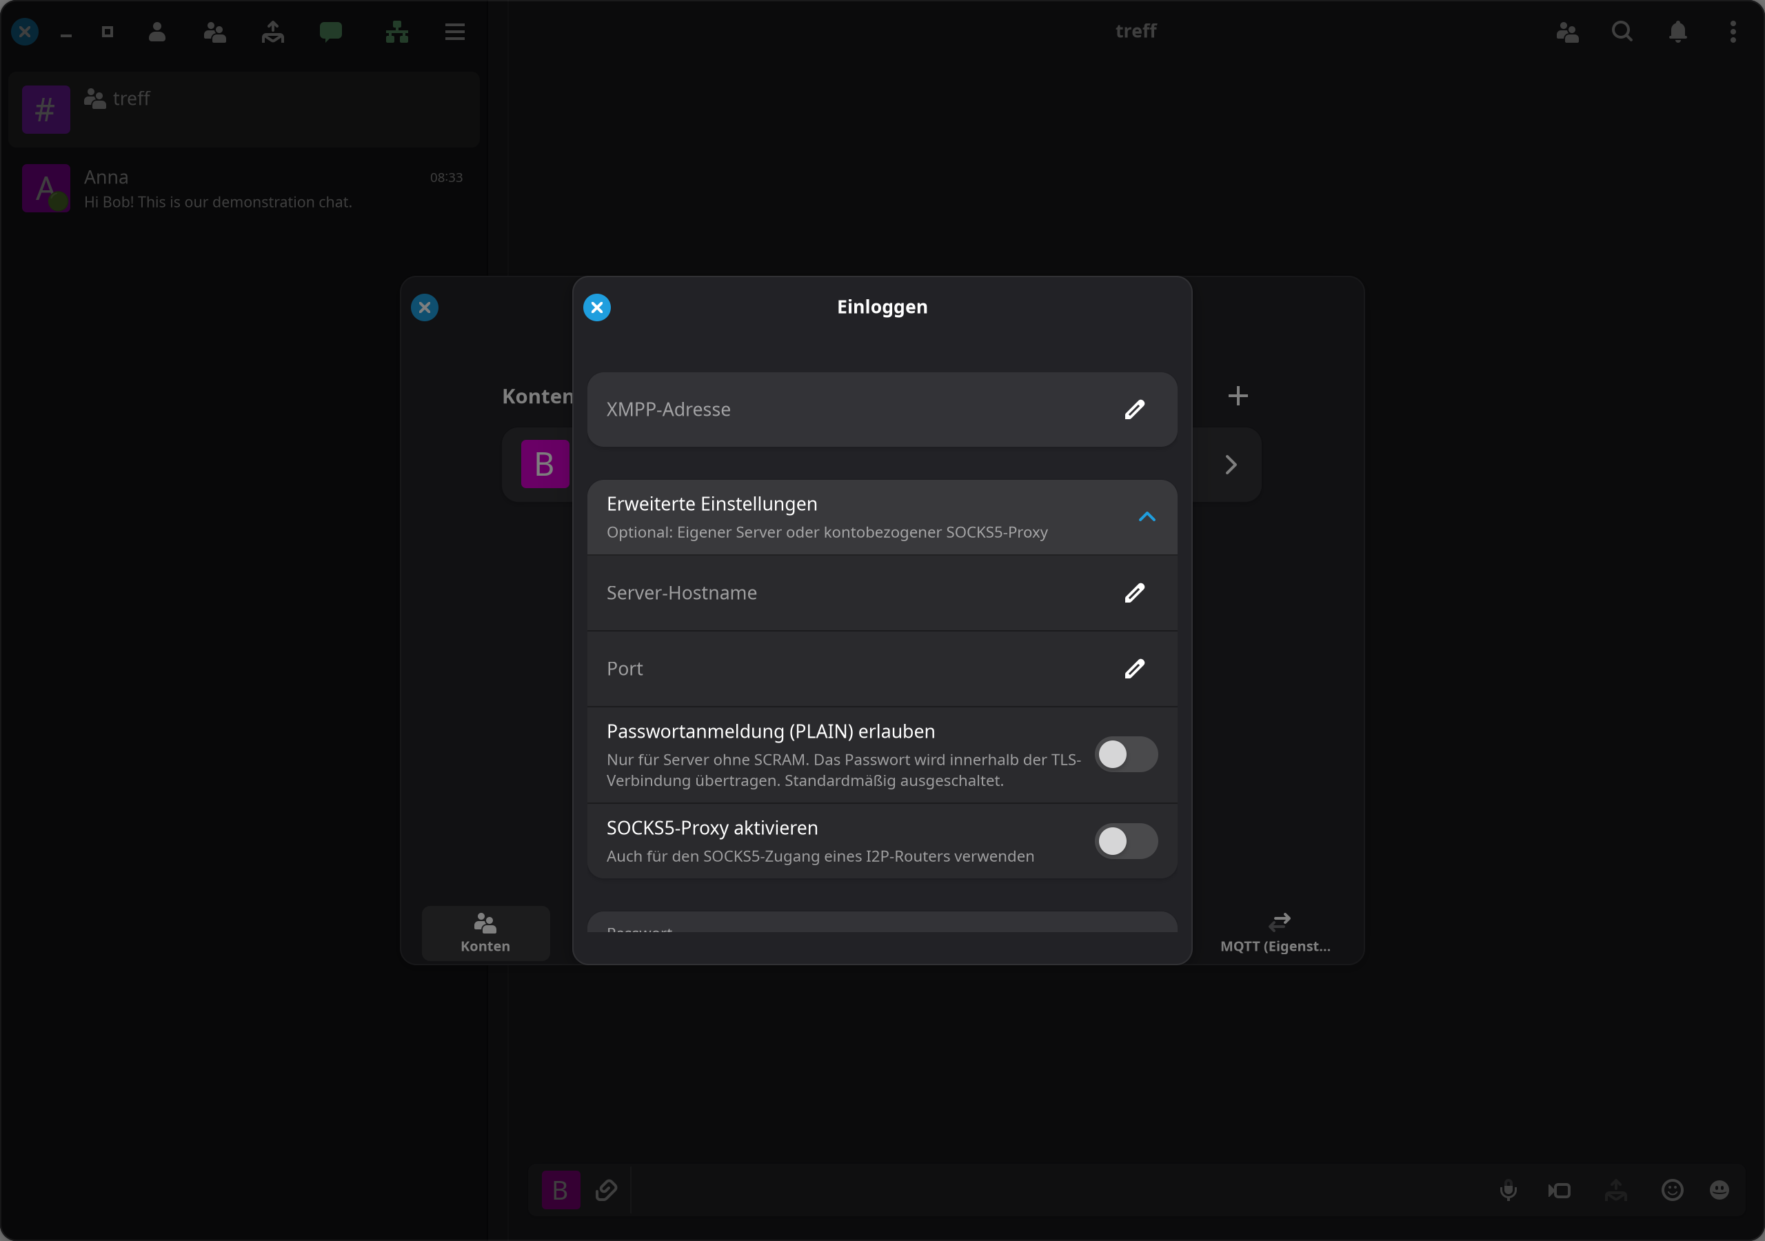Record voice message with microphone icon
Image resolution: width=1765 pixels, height=1241 pixels.
[1509, 1190]
